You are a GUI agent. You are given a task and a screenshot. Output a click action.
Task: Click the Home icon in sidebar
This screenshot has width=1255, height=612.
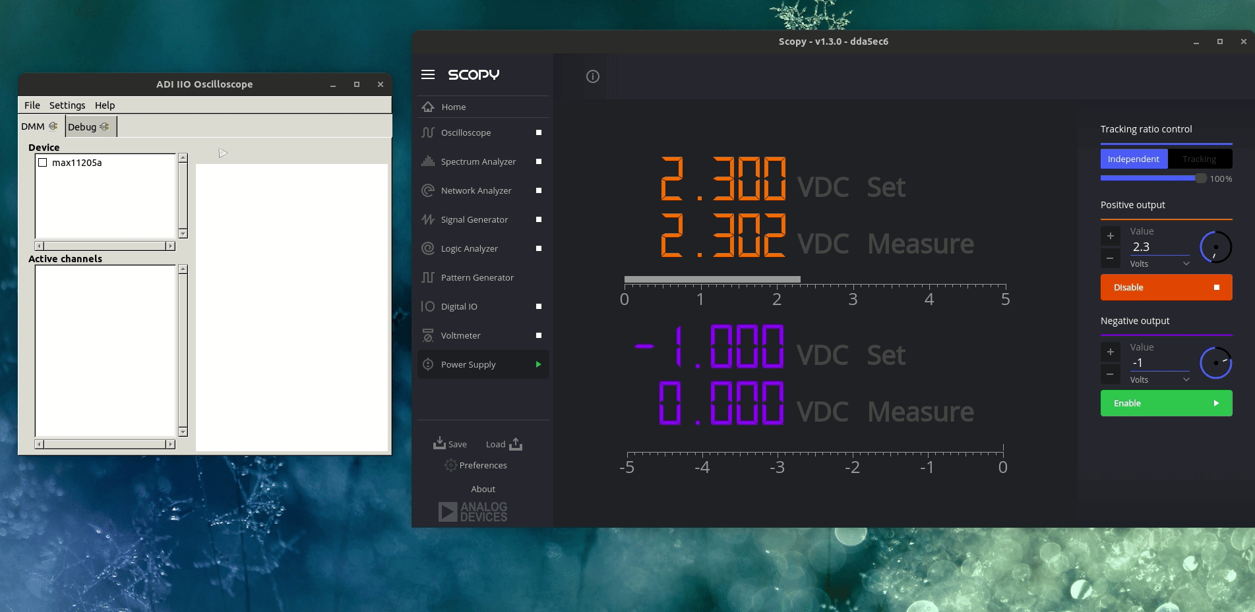tap(428, 107)
